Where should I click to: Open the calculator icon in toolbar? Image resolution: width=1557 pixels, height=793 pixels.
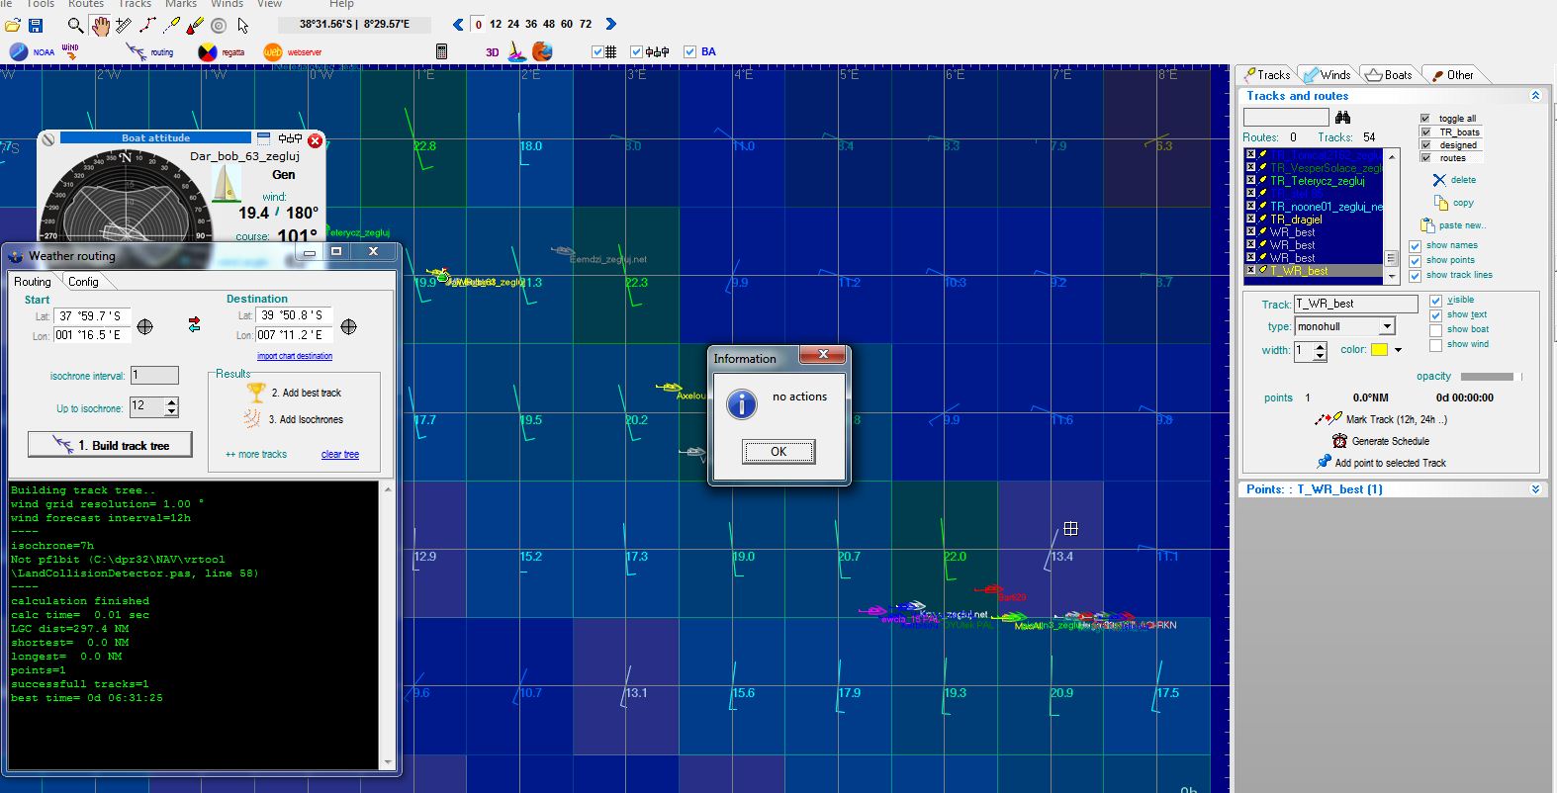[x=441, y=51]
